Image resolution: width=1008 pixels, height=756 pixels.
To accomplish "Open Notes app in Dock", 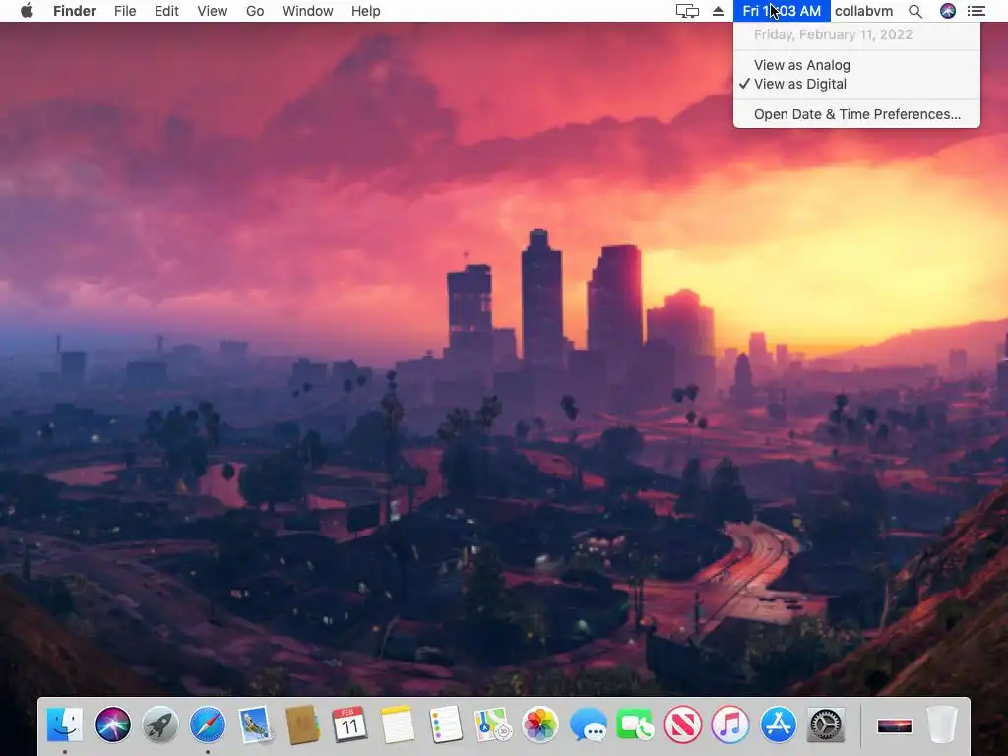I will [x=398, y=725].
